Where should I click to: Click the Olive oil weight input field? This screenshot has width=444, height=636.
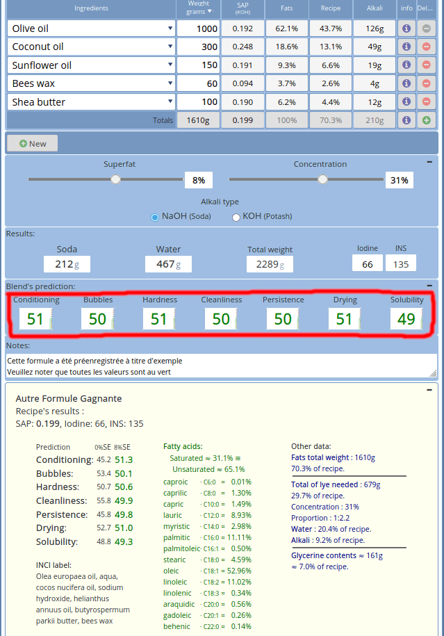coord(198,28)
